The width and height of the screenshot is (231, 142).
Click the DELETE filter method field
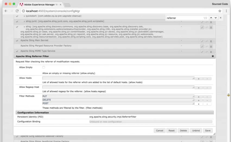point(118,100)
